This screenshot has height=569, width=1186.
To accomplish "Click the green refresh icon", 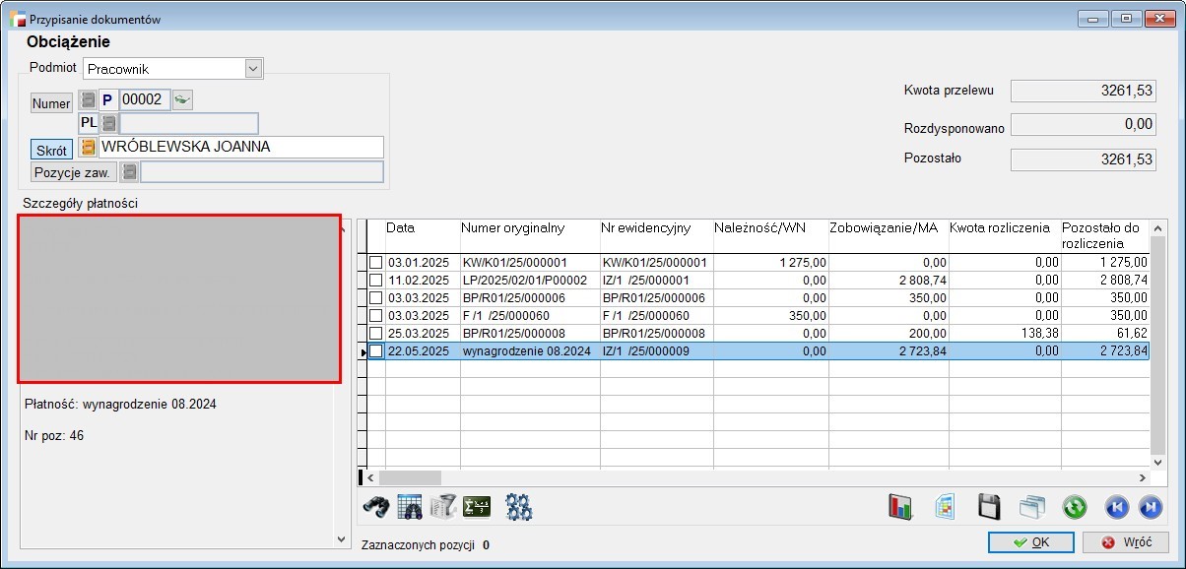I will point(1074,507).
